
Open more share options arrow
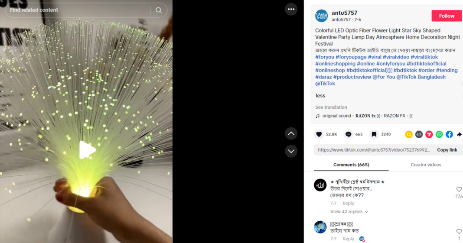(x=459, y=134)
